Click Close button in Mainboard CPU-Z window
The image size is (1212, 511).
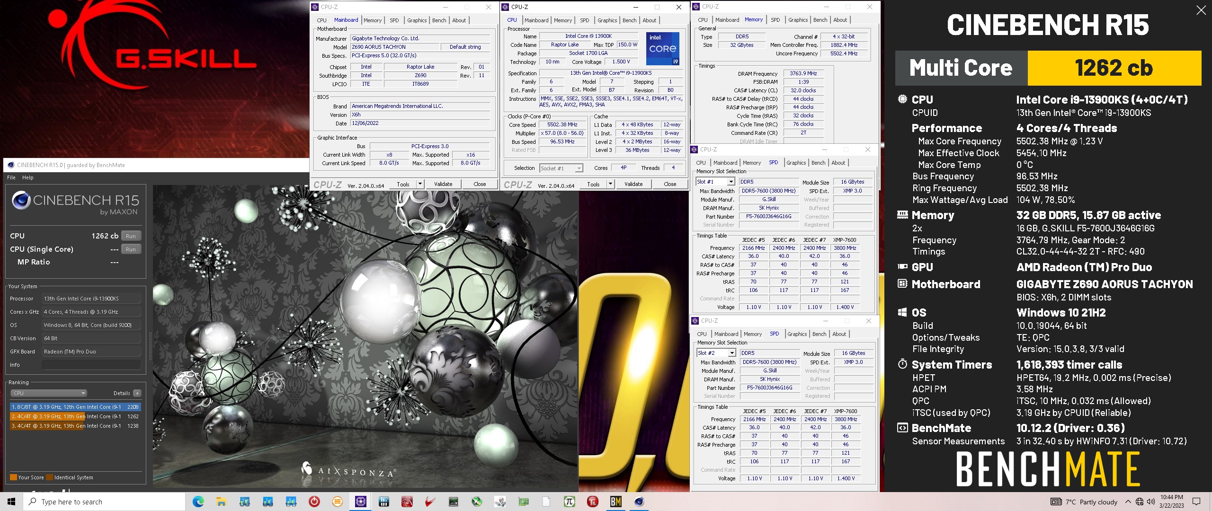(480, 184)
